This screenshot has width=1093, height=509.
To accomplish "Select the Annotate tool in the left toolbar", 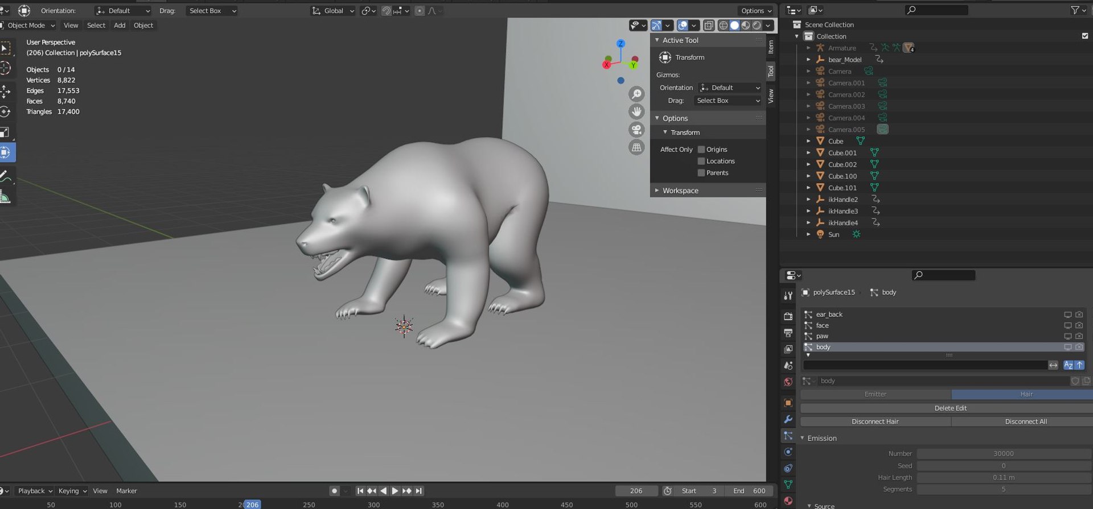I will coord(5,176).
